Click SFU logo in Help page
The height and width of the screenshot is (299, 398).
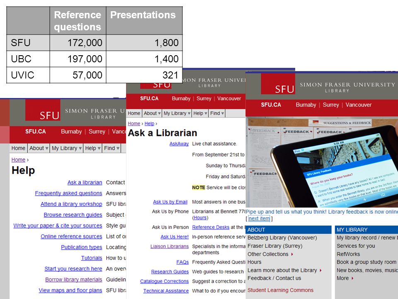[x=43, y=110]
